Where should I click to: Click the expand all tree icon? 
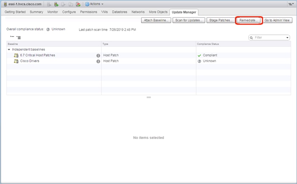click(19, 37)
